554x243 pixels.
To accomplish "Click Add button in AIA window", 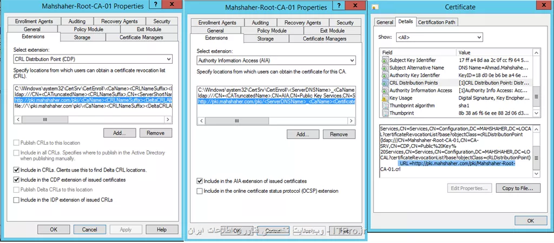I will (x=303, y=134).
